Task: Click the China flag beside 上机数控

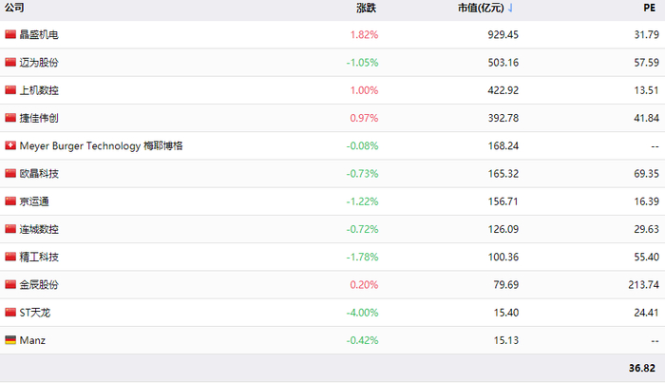Action: click(10, 90)
